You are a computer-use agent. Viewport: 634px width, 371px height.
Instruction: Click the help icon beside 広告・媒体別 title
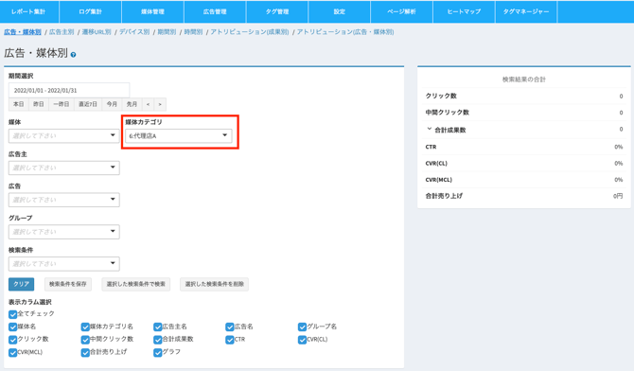[73, 55]
